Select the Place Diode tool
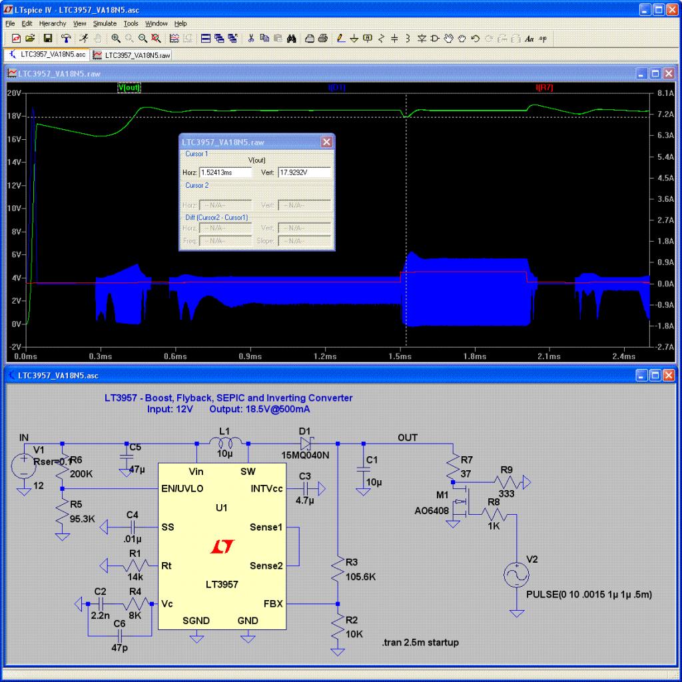Image resolution: width=682 pixels, height=682 pixels. click(x=422, y=39)
